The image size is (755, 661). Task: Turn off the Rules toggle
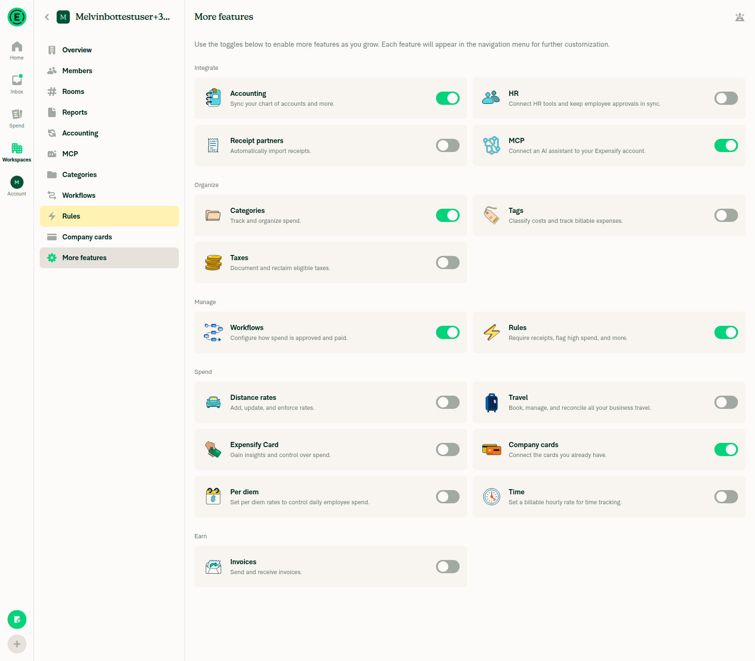[726, 332]
